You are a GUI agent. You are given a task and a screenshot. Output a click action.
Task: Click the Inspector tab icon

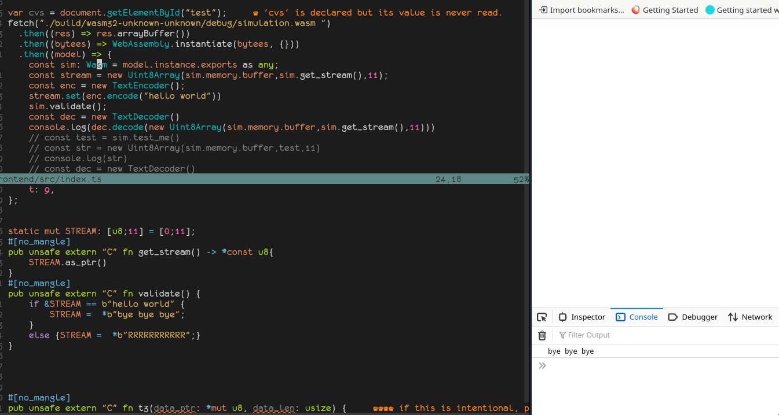[562, 317]
